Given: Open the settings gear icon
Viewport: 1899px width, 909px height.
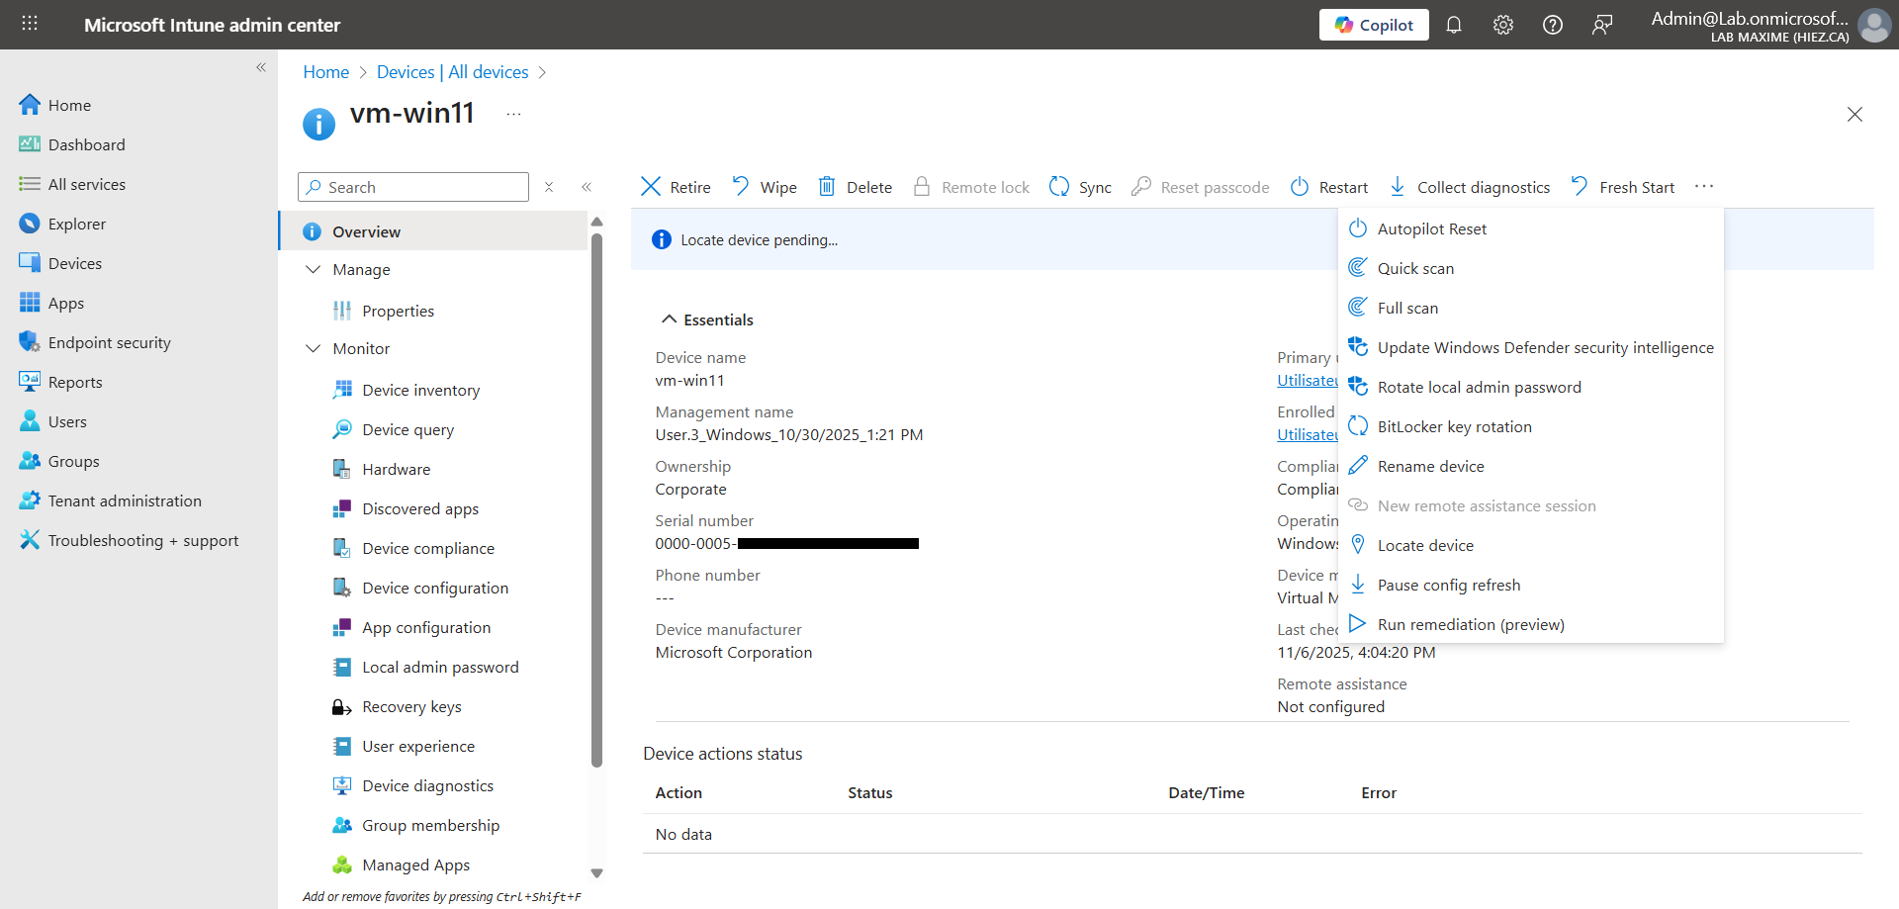Looking at the screenshot, I should click(x=1502, y=25).
